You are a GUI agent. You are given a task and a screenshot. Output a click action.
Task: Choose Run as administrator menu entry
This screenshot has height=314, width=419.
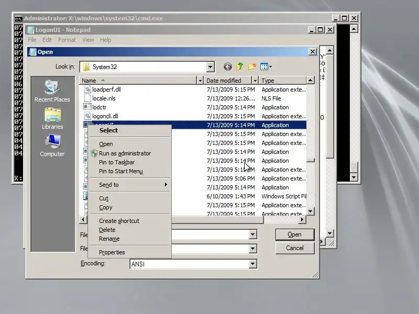coord(129,153)
